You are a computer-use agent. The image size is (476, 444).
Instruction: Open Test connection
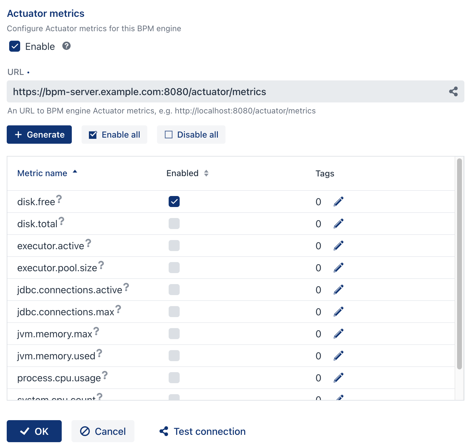tap(201, 431)
